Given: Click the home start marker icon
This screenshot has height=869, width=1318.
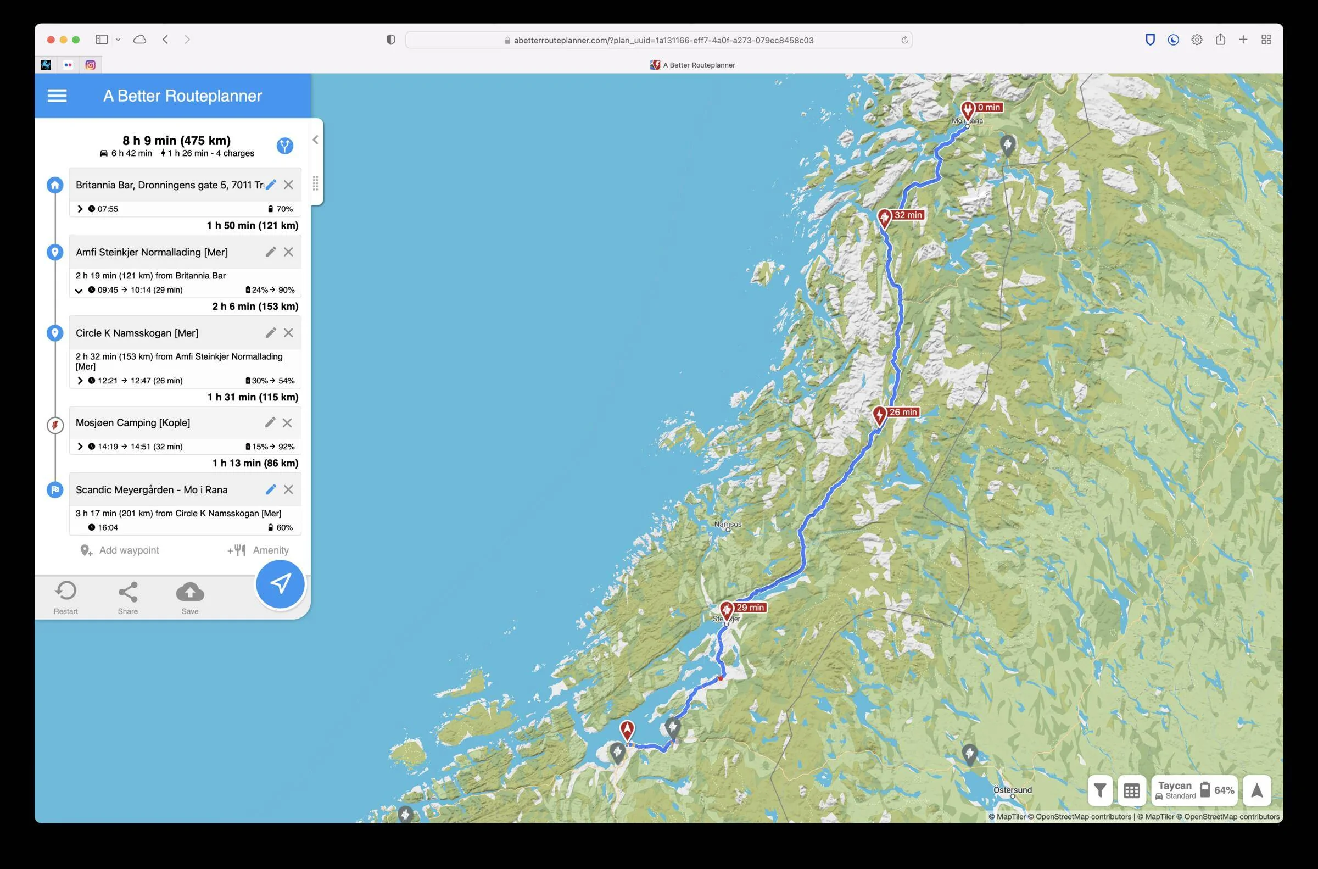Looking at the screenshot, I should (55, 185).
